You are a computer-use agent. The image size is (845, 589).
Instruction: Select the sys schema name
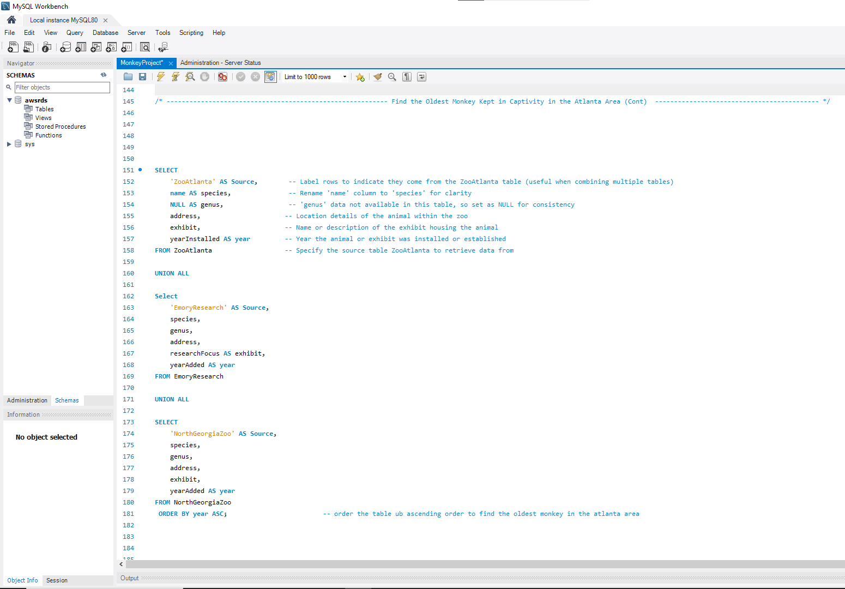29,144
